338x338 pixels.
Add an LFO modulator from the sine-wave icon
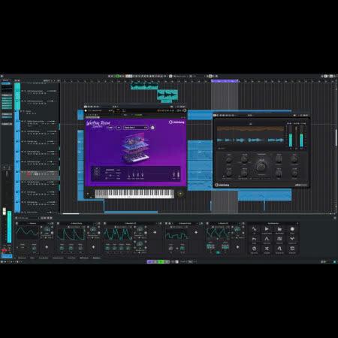(254, 229)
